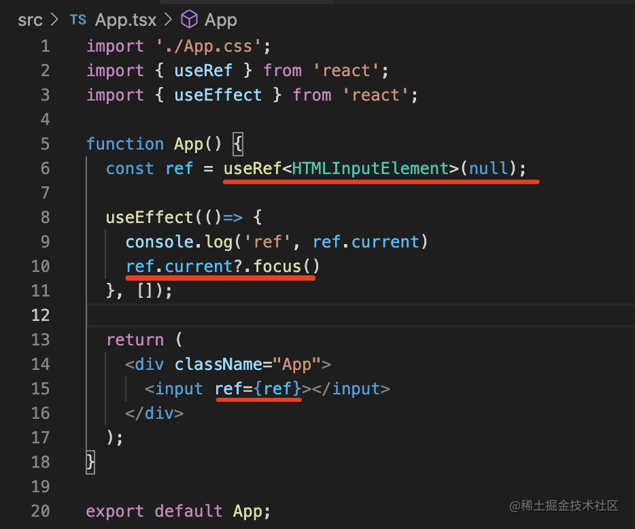This screenshot has width=635, height=529.
Task: Click the App symbol breadcrumb label
Action: tap(221, 20)
